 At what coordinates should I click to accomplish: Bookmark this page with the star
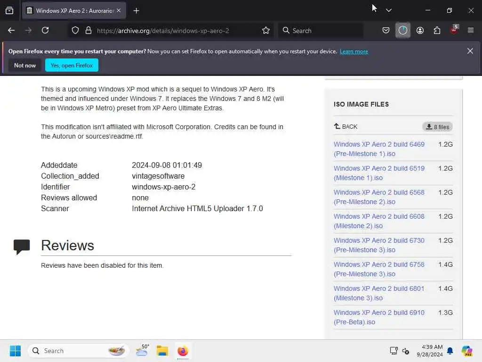tap(266, 31)
